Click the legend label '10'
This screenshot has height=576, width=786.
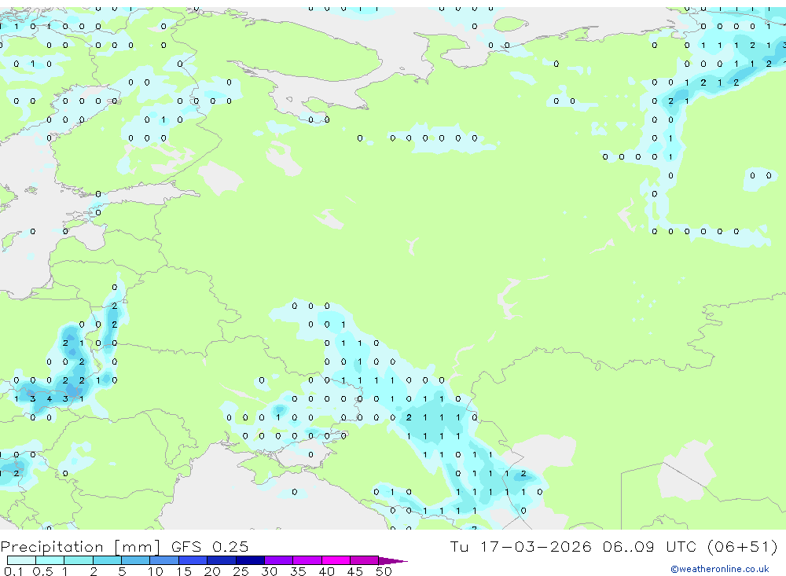[156, 571]
